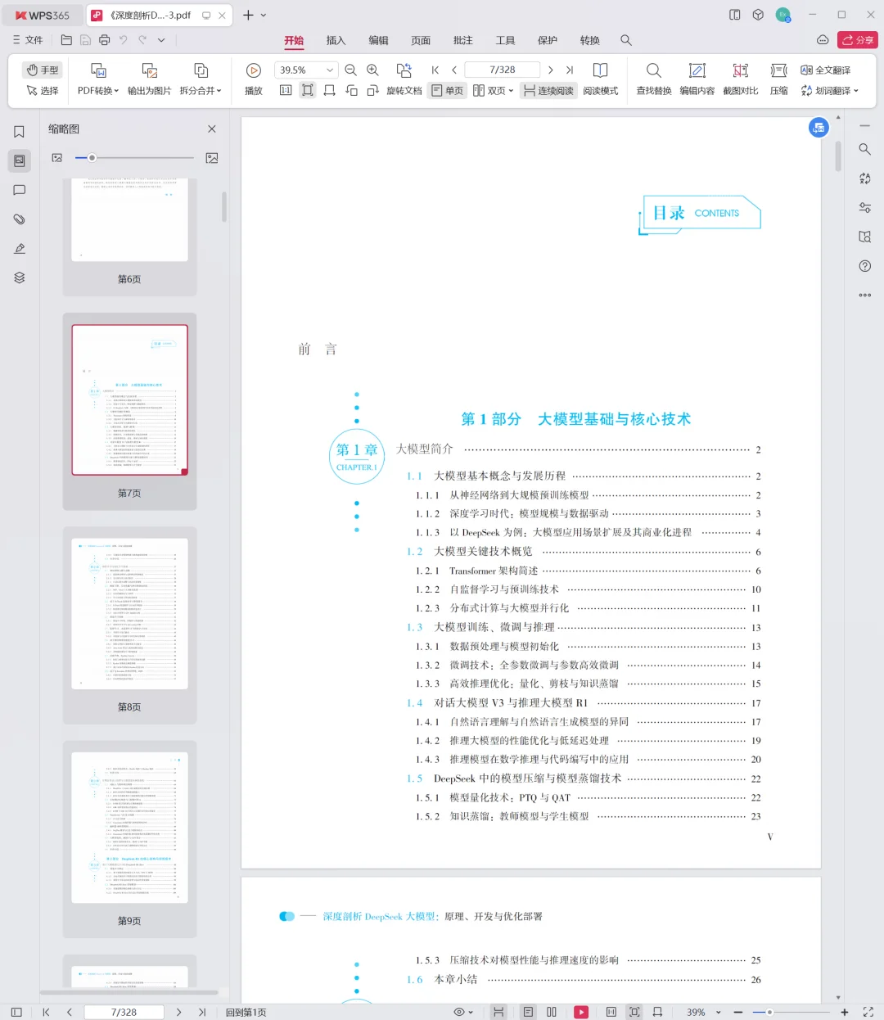Open the 划词翻译 dropdown
The width and height of the screenshot is (884, 1020).
(x=830, y=91)
